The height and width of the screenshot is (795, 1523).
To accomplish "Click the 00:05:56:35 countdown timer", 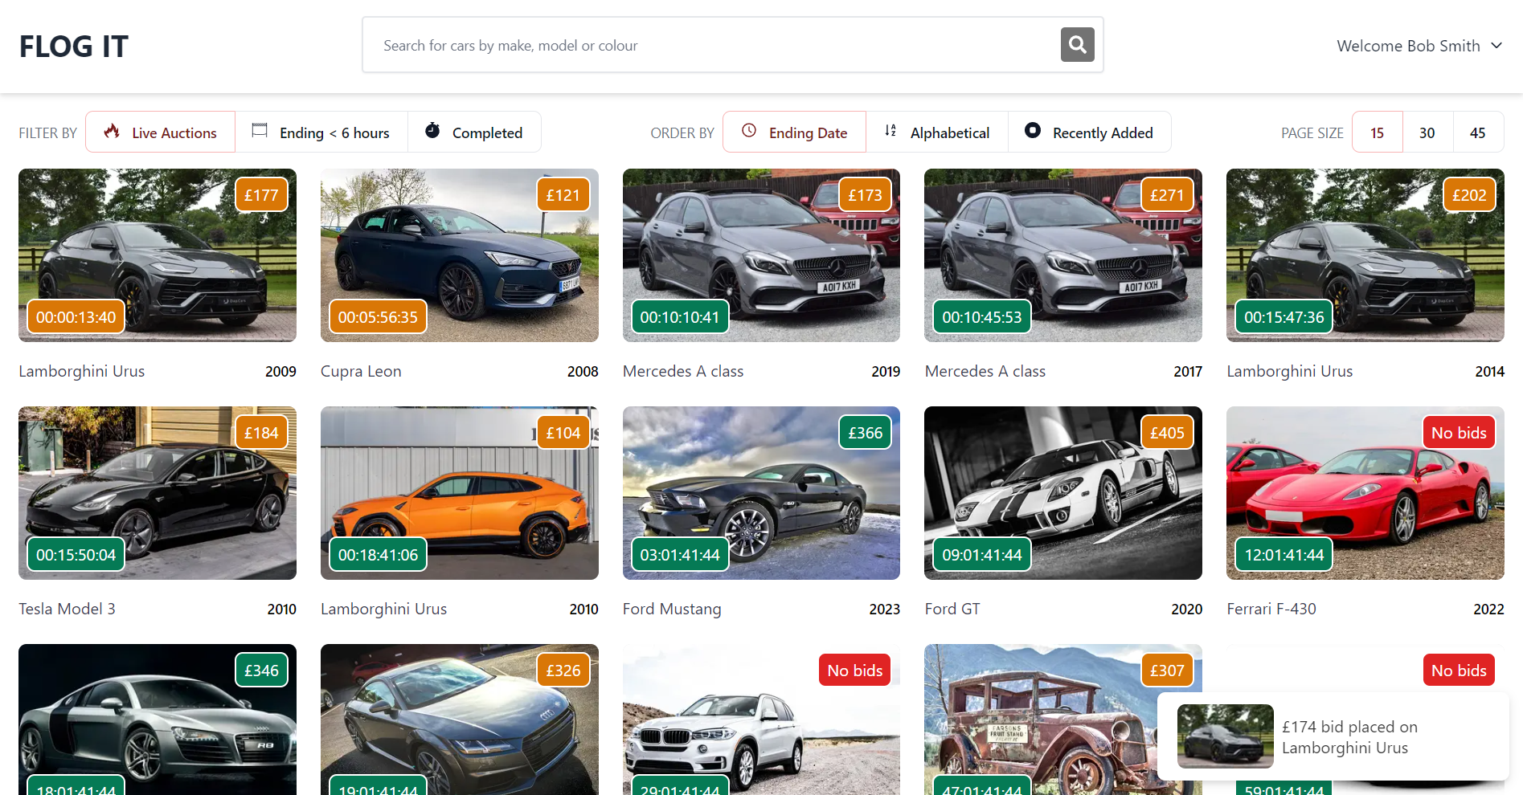I will [378, 317].
